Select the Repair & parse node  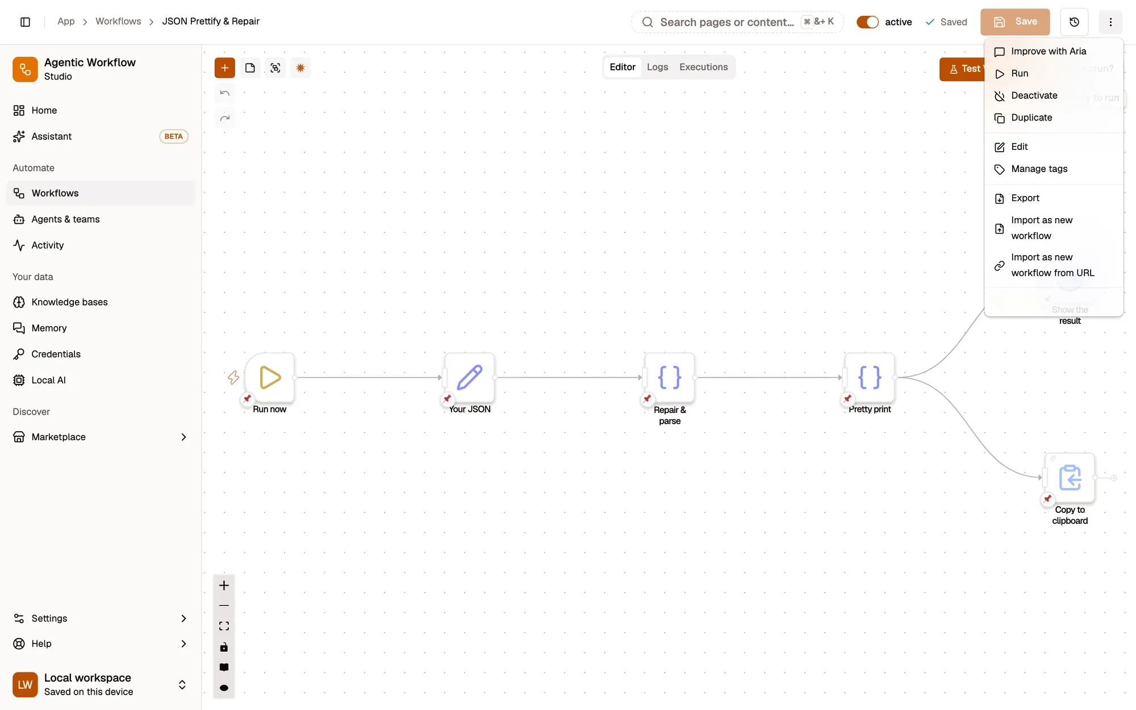click(670, 377)
